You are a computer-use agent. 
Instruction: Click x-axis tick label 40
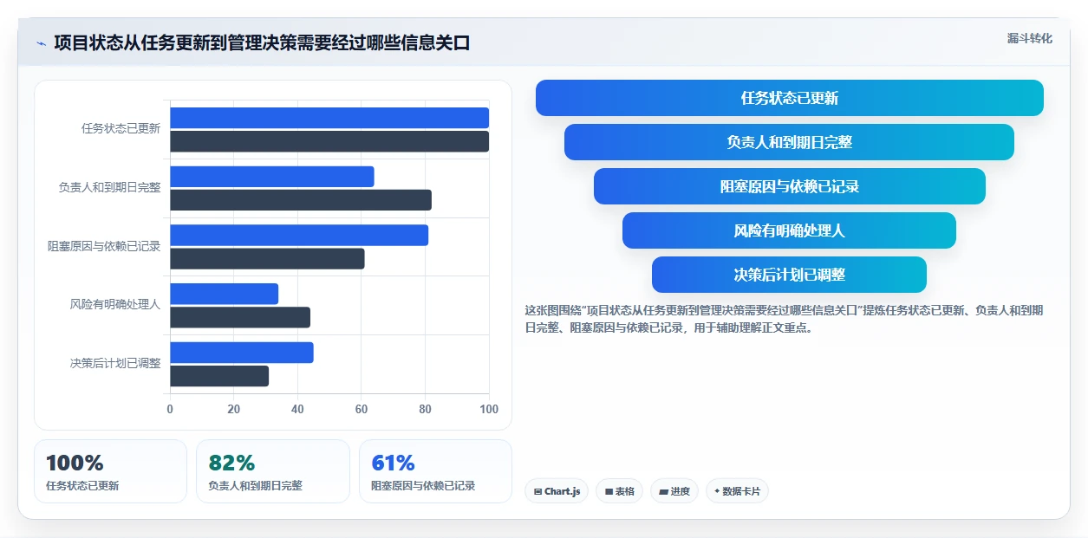point(297,409)
